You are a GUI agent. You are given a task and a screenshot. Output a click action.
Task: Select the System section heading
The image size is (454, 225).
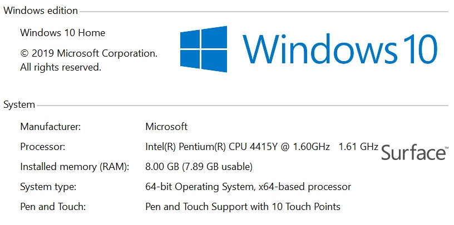(x=19, y=104)
